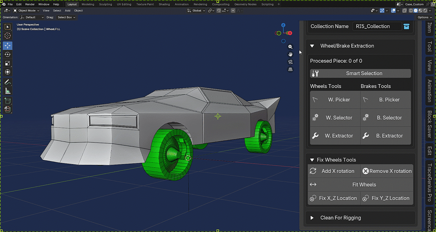Image resolution: width=436 pixels, height=232 pixels.
Task: Click the archive icon beside Collection Name
Action: pos(406,26)
